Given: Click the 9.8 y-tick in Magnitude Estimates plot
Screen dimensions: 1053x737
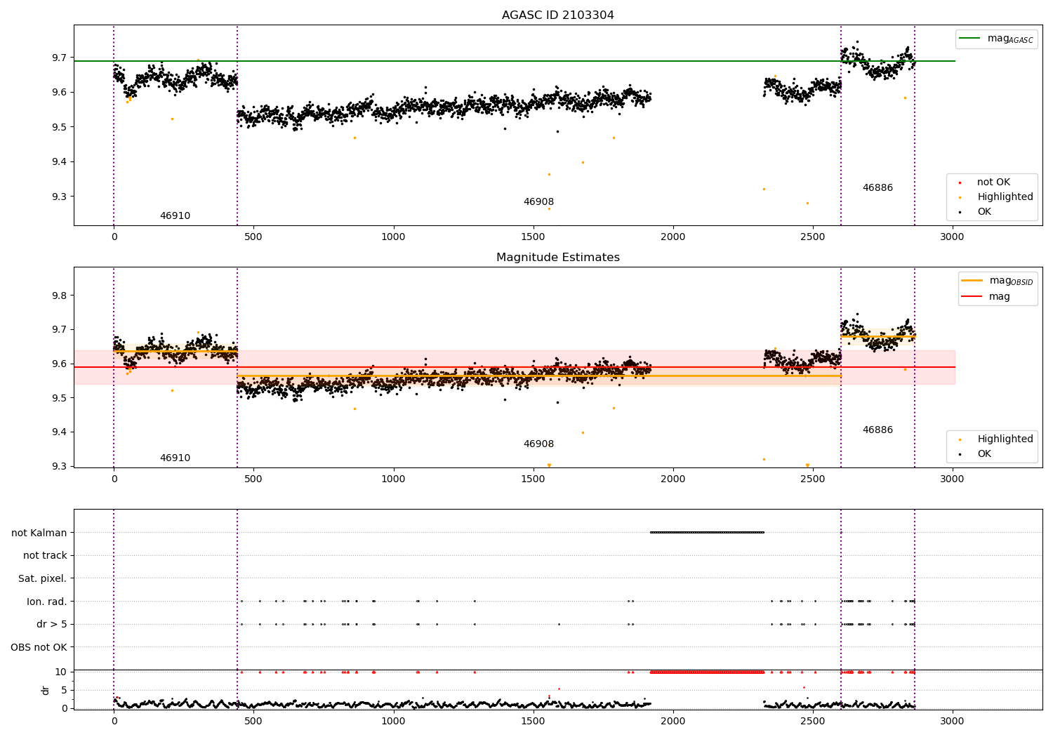Looking at the screenshot, I should tap(58, 296).
